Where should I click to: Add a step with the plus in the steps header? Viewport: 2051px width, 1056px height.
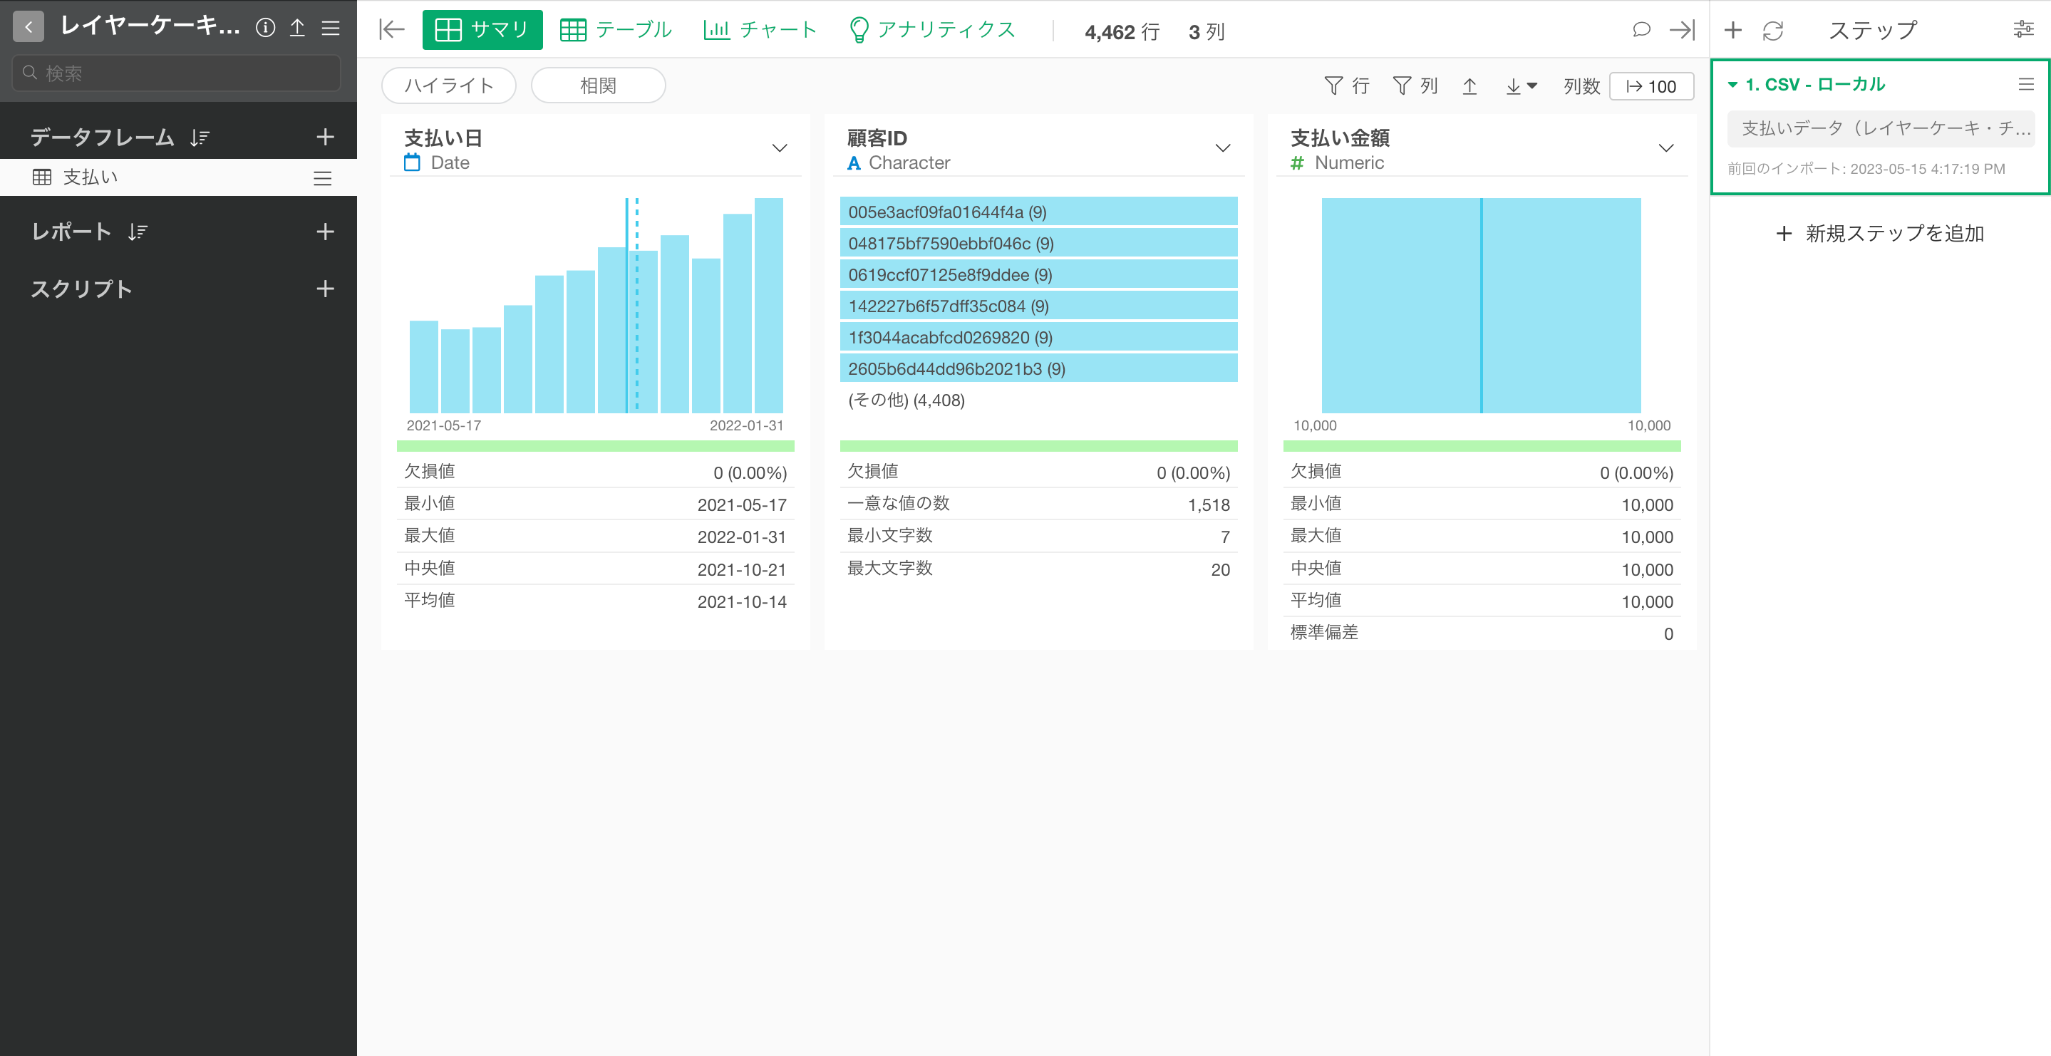[x=1732, y=30]
